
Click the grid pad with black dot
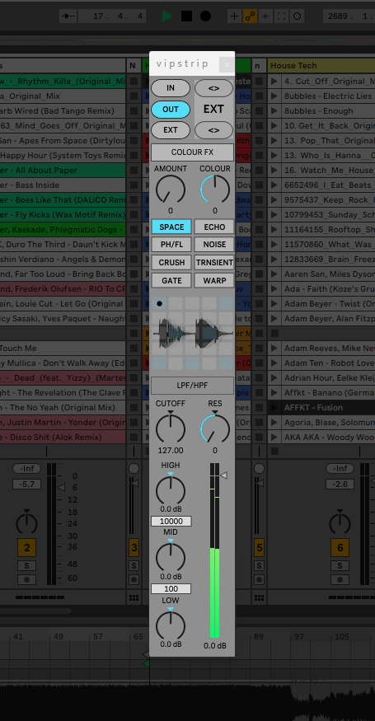pyautogui.click(x=160, y=303)
